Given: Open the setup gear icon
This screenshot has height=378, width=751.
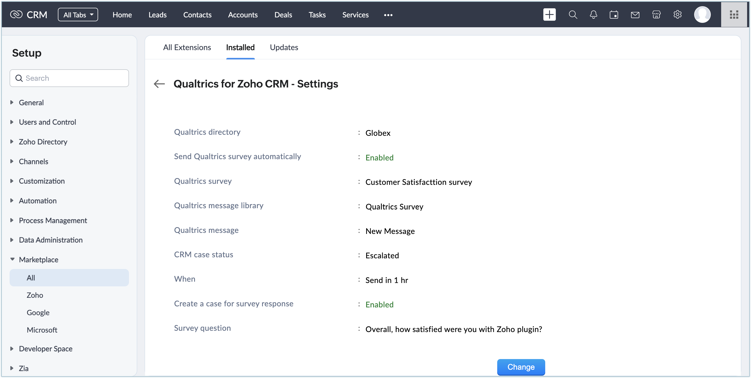Looking at the screenshot, I should [x=677, y=15].
